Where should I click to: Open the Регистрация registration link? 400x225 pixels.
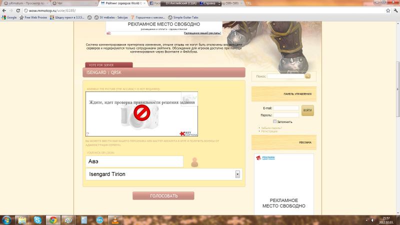point(269,131)
